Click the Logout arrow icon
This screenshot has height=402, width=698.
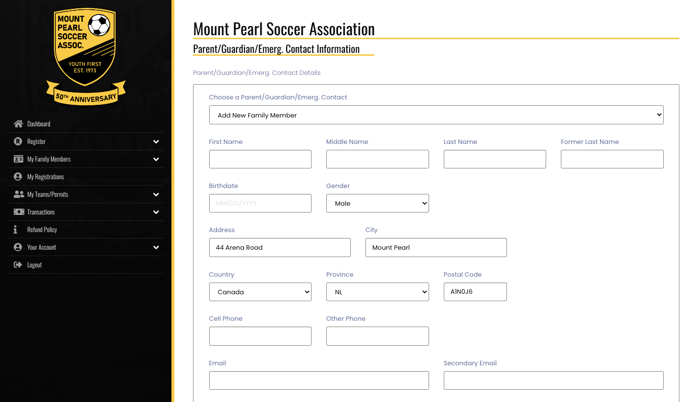(19, 265)
